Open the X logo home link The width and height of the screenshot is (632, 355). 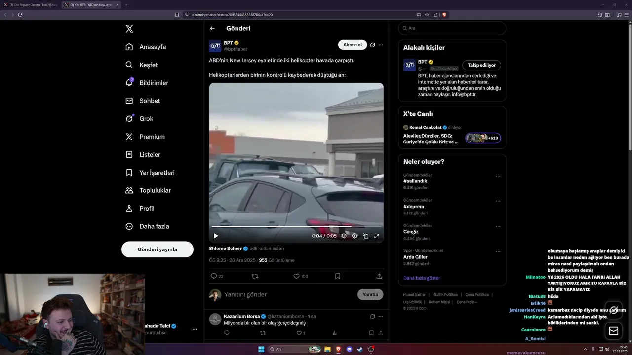(129, 29)
